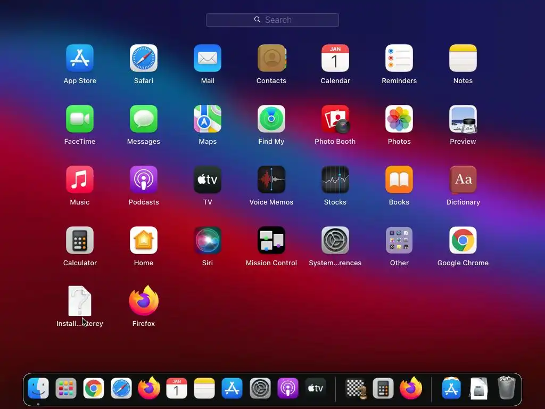The height and width of the screenshot is (409, 545).
Task: Open the Photos app
Action: click(x=399, y=119)
